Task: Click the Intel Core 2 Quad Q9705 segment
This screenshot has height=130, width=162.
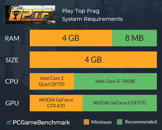Action: click(x=52, y=81)
